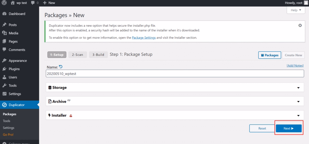The width and height of the screenshot is (309, 144).
Task: Click the wp test site name
Action: (x=21, y=3)
